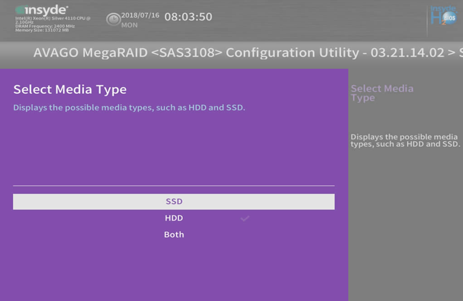This screenshot has width=463, height=301.
Task: Select Both media type option
Action: pyautogui.click(x=173, y=235)
